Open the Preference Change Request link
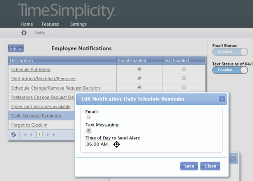This screenshot has height=181, width=253. pyautogui.click(x=43, y=97)
